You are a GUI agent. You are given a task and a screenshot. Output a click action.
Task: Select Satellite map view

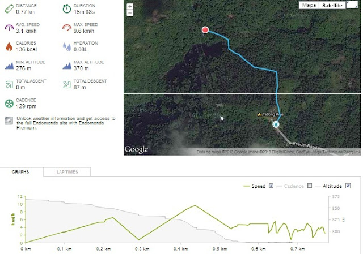331,5
